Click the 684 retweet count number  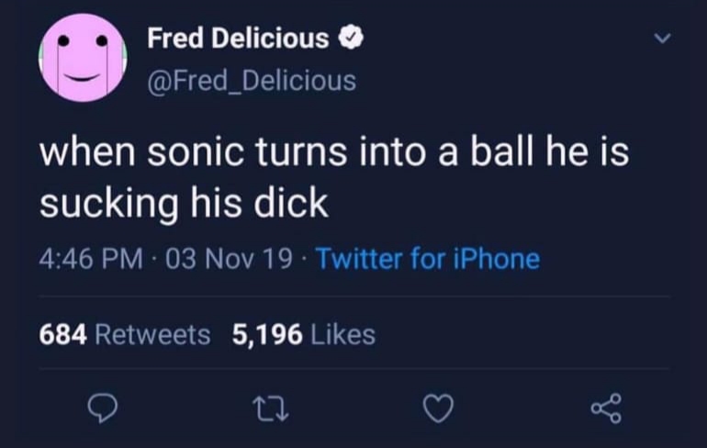click(x=63, y=335)
